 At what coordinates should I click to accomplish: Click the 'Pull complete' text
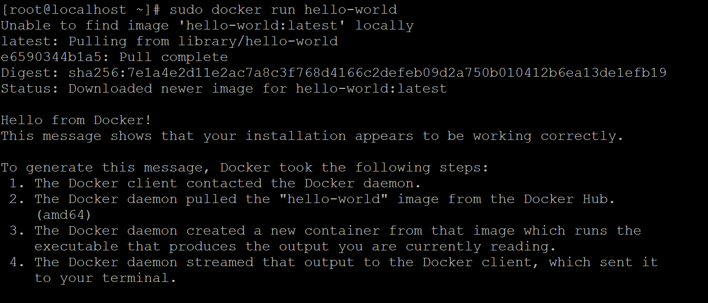click(173, 57)
